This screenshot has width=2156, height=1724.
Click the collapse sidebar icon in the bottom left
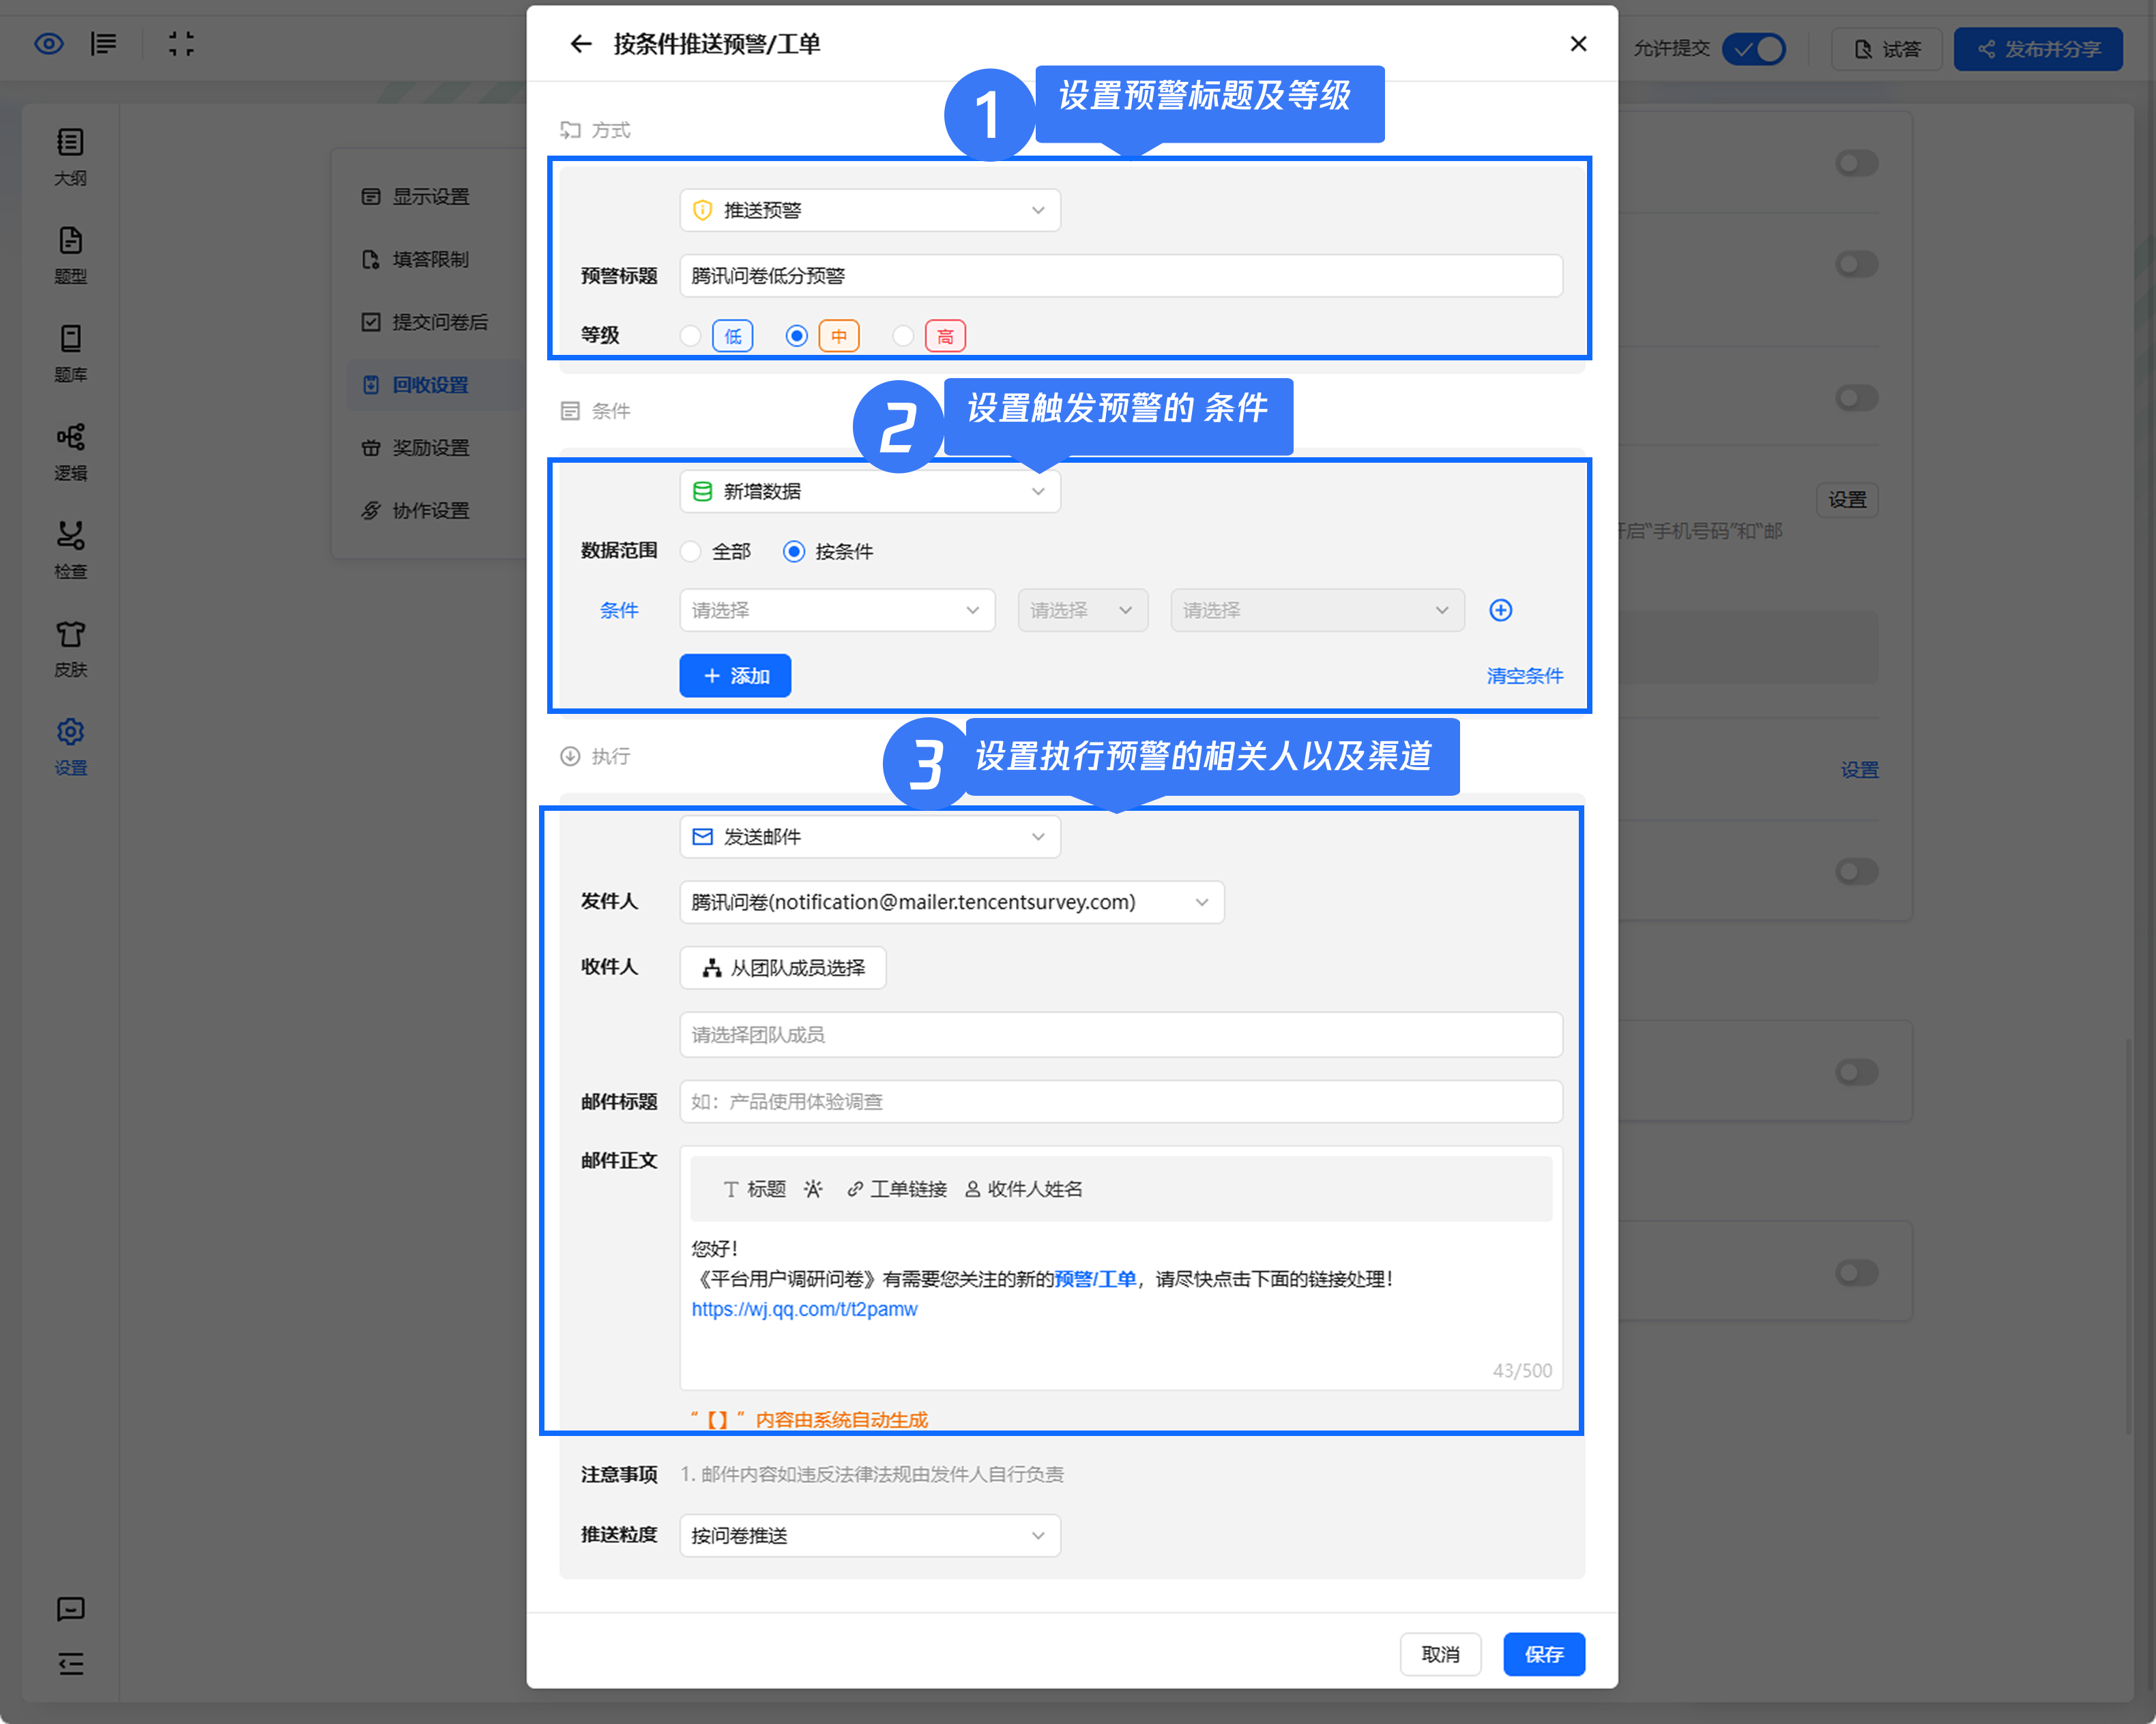(x=70, y=1664)
